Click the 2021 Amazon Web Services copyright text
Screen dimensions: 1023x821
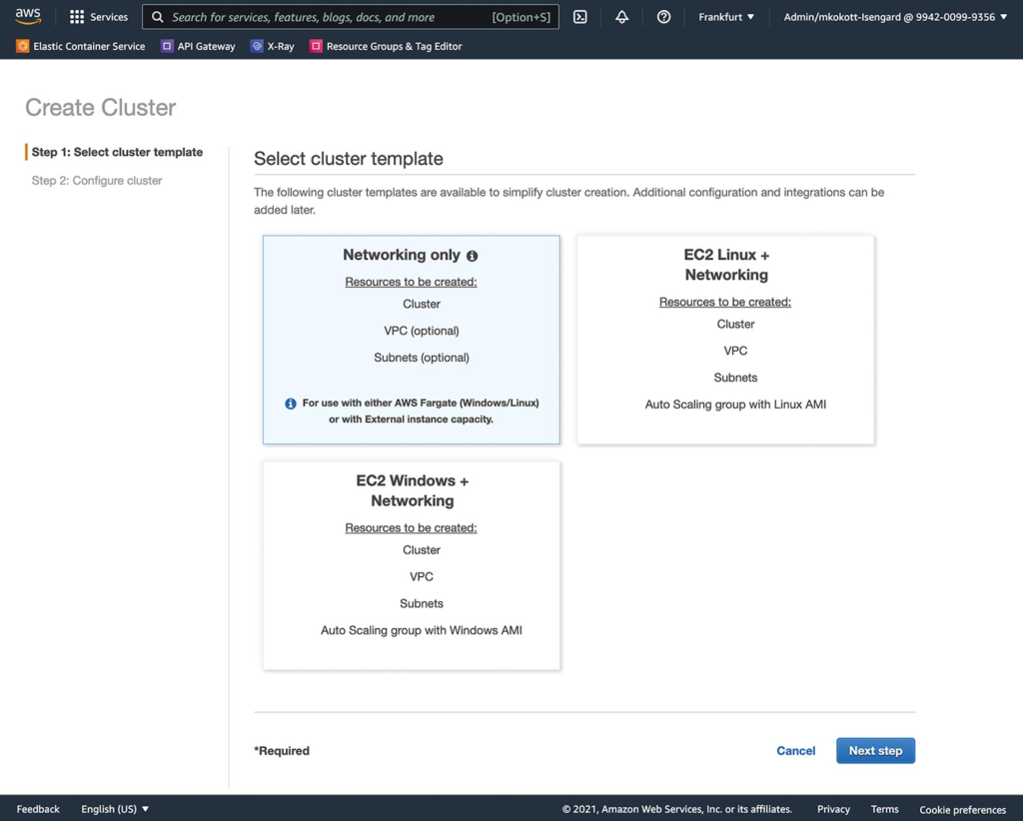(677, 809)
